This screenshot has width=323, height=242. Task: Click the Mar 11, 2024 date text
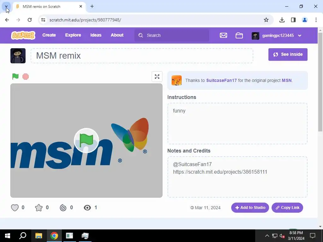208,208
